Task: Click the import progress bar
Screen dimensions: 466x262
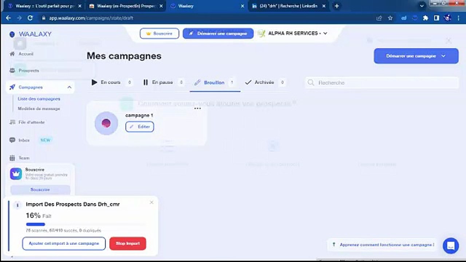Action: (86, 224)
